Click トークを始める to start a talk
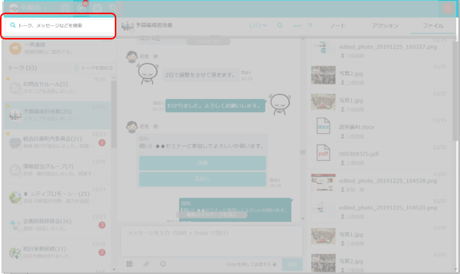 tap(93, 68)
